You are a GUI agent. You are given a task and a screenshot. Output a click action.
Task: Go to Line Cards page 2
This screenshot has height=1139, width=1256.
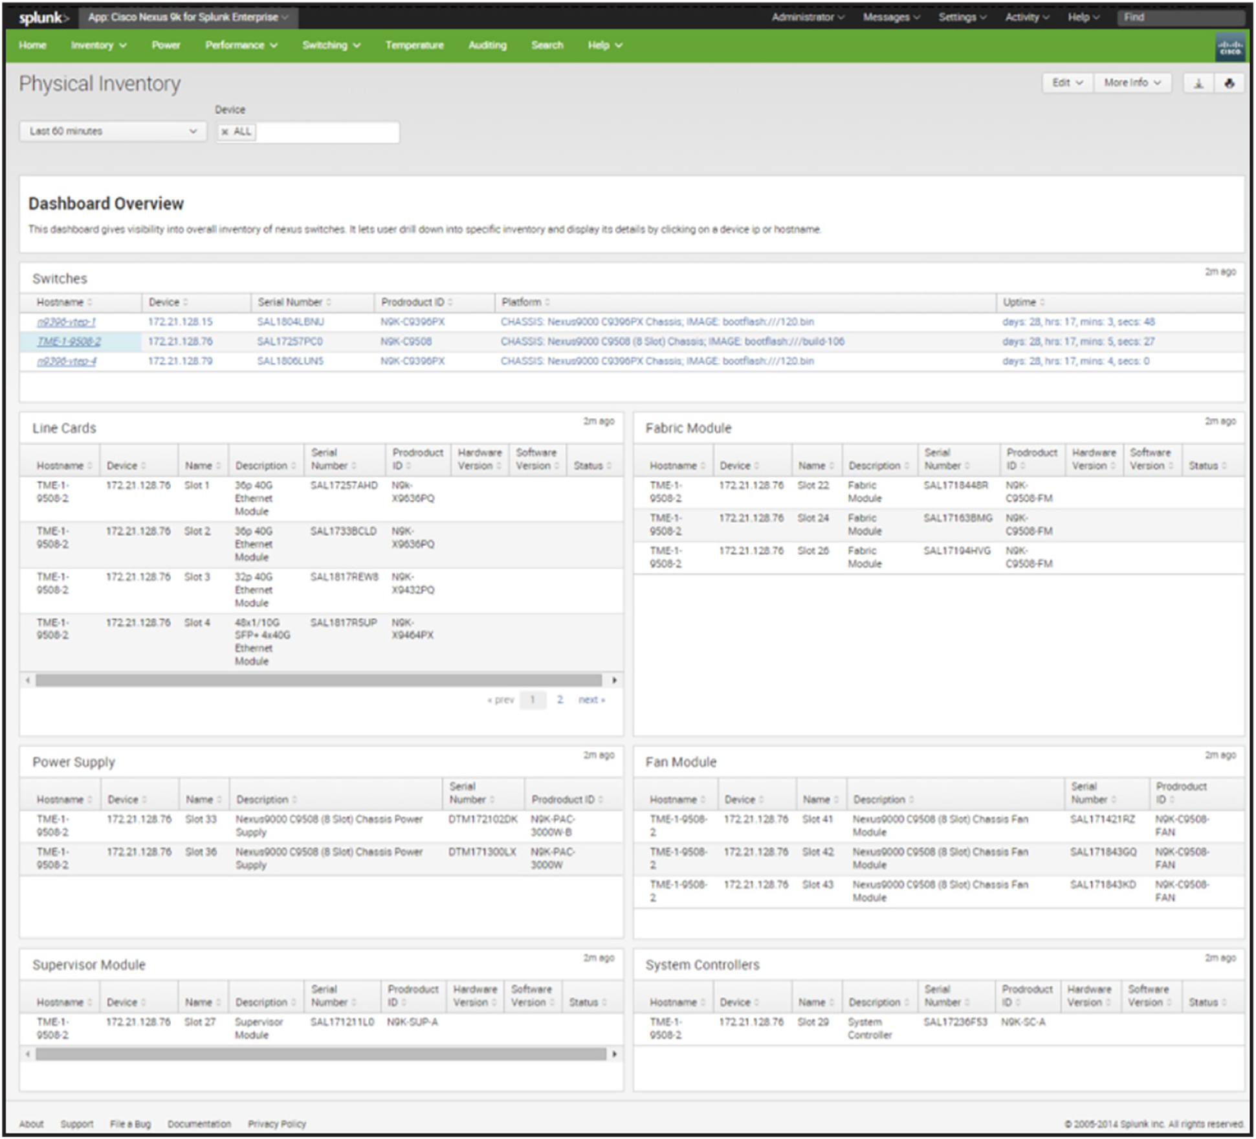(560, 700)
